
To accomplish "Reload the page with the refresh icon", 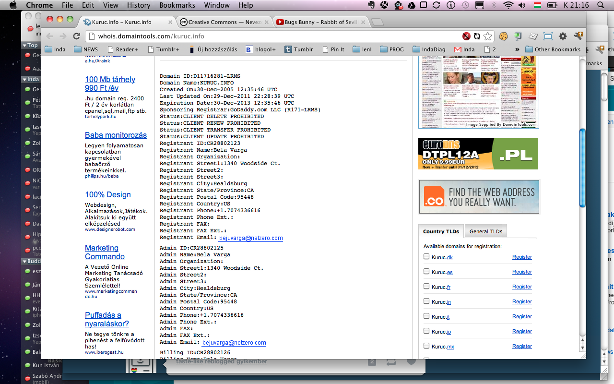I will pos(76,36).
